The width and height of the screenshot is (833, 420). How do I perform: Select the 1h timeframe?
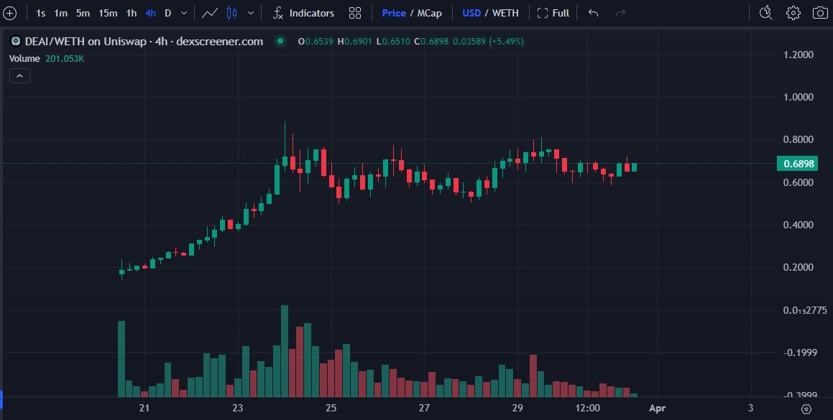click(132, 13)
